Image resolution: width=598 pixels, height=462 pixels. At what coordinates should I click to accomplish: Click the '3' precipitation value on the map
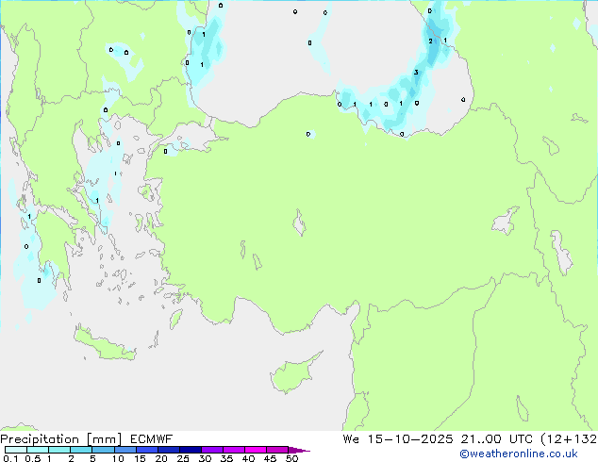tap(416, 72)
